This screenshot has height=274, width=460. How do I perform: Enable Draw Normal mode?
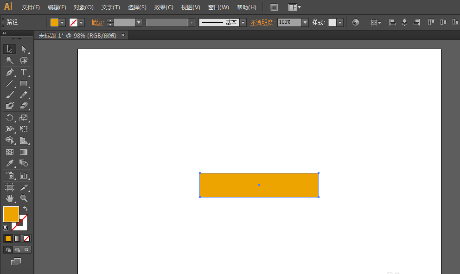coord(8,249)
